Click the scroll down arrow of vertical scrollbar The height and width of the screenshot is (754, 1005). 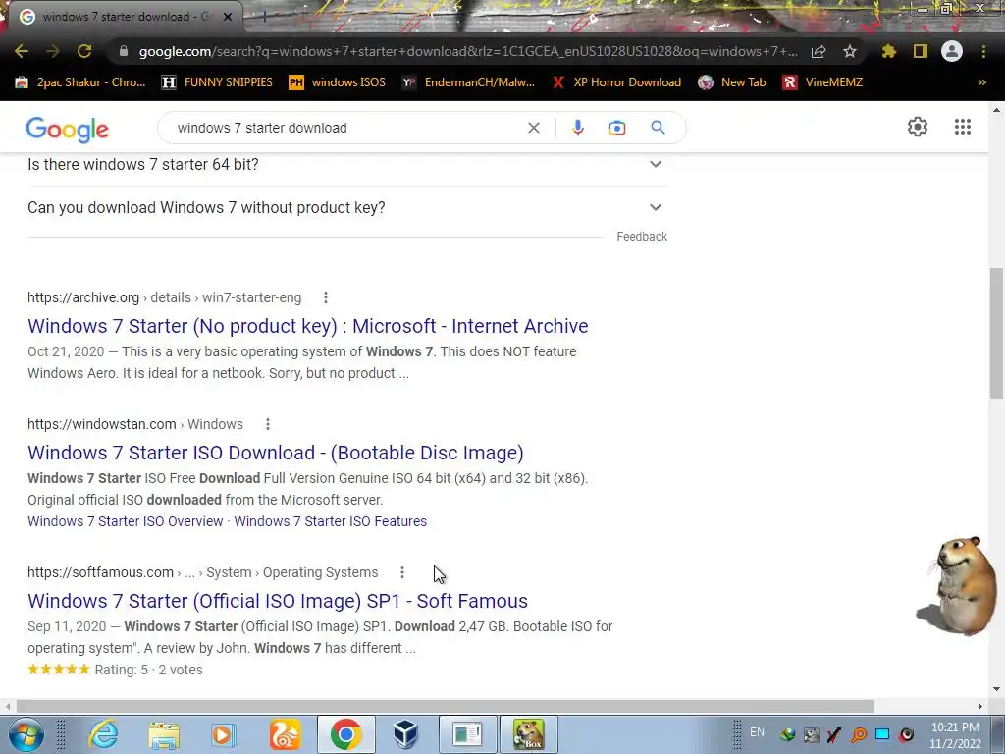click(997, 689)
